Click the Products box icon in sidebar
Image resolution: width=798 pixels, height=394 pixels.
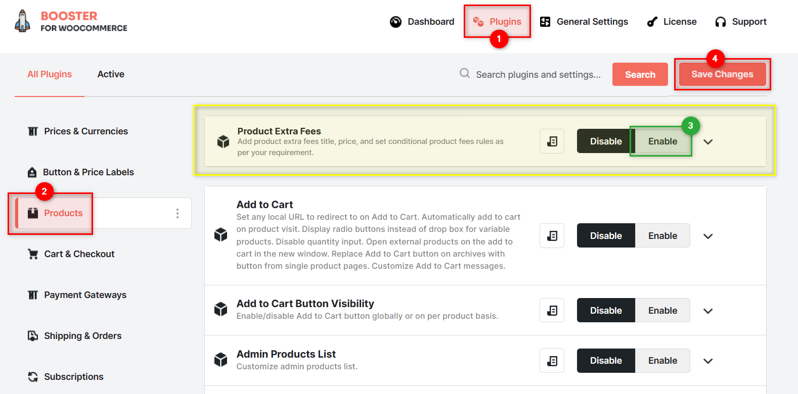pyautogui.click(x=33, y=213)
